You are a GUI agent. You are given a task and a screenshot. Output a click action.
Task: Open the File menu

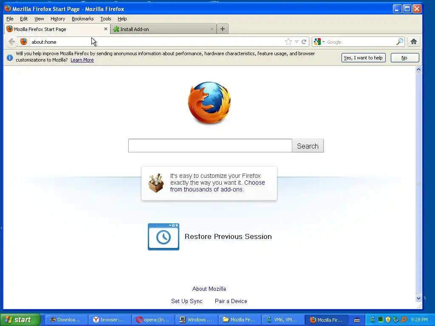click(x=10, y=19)
